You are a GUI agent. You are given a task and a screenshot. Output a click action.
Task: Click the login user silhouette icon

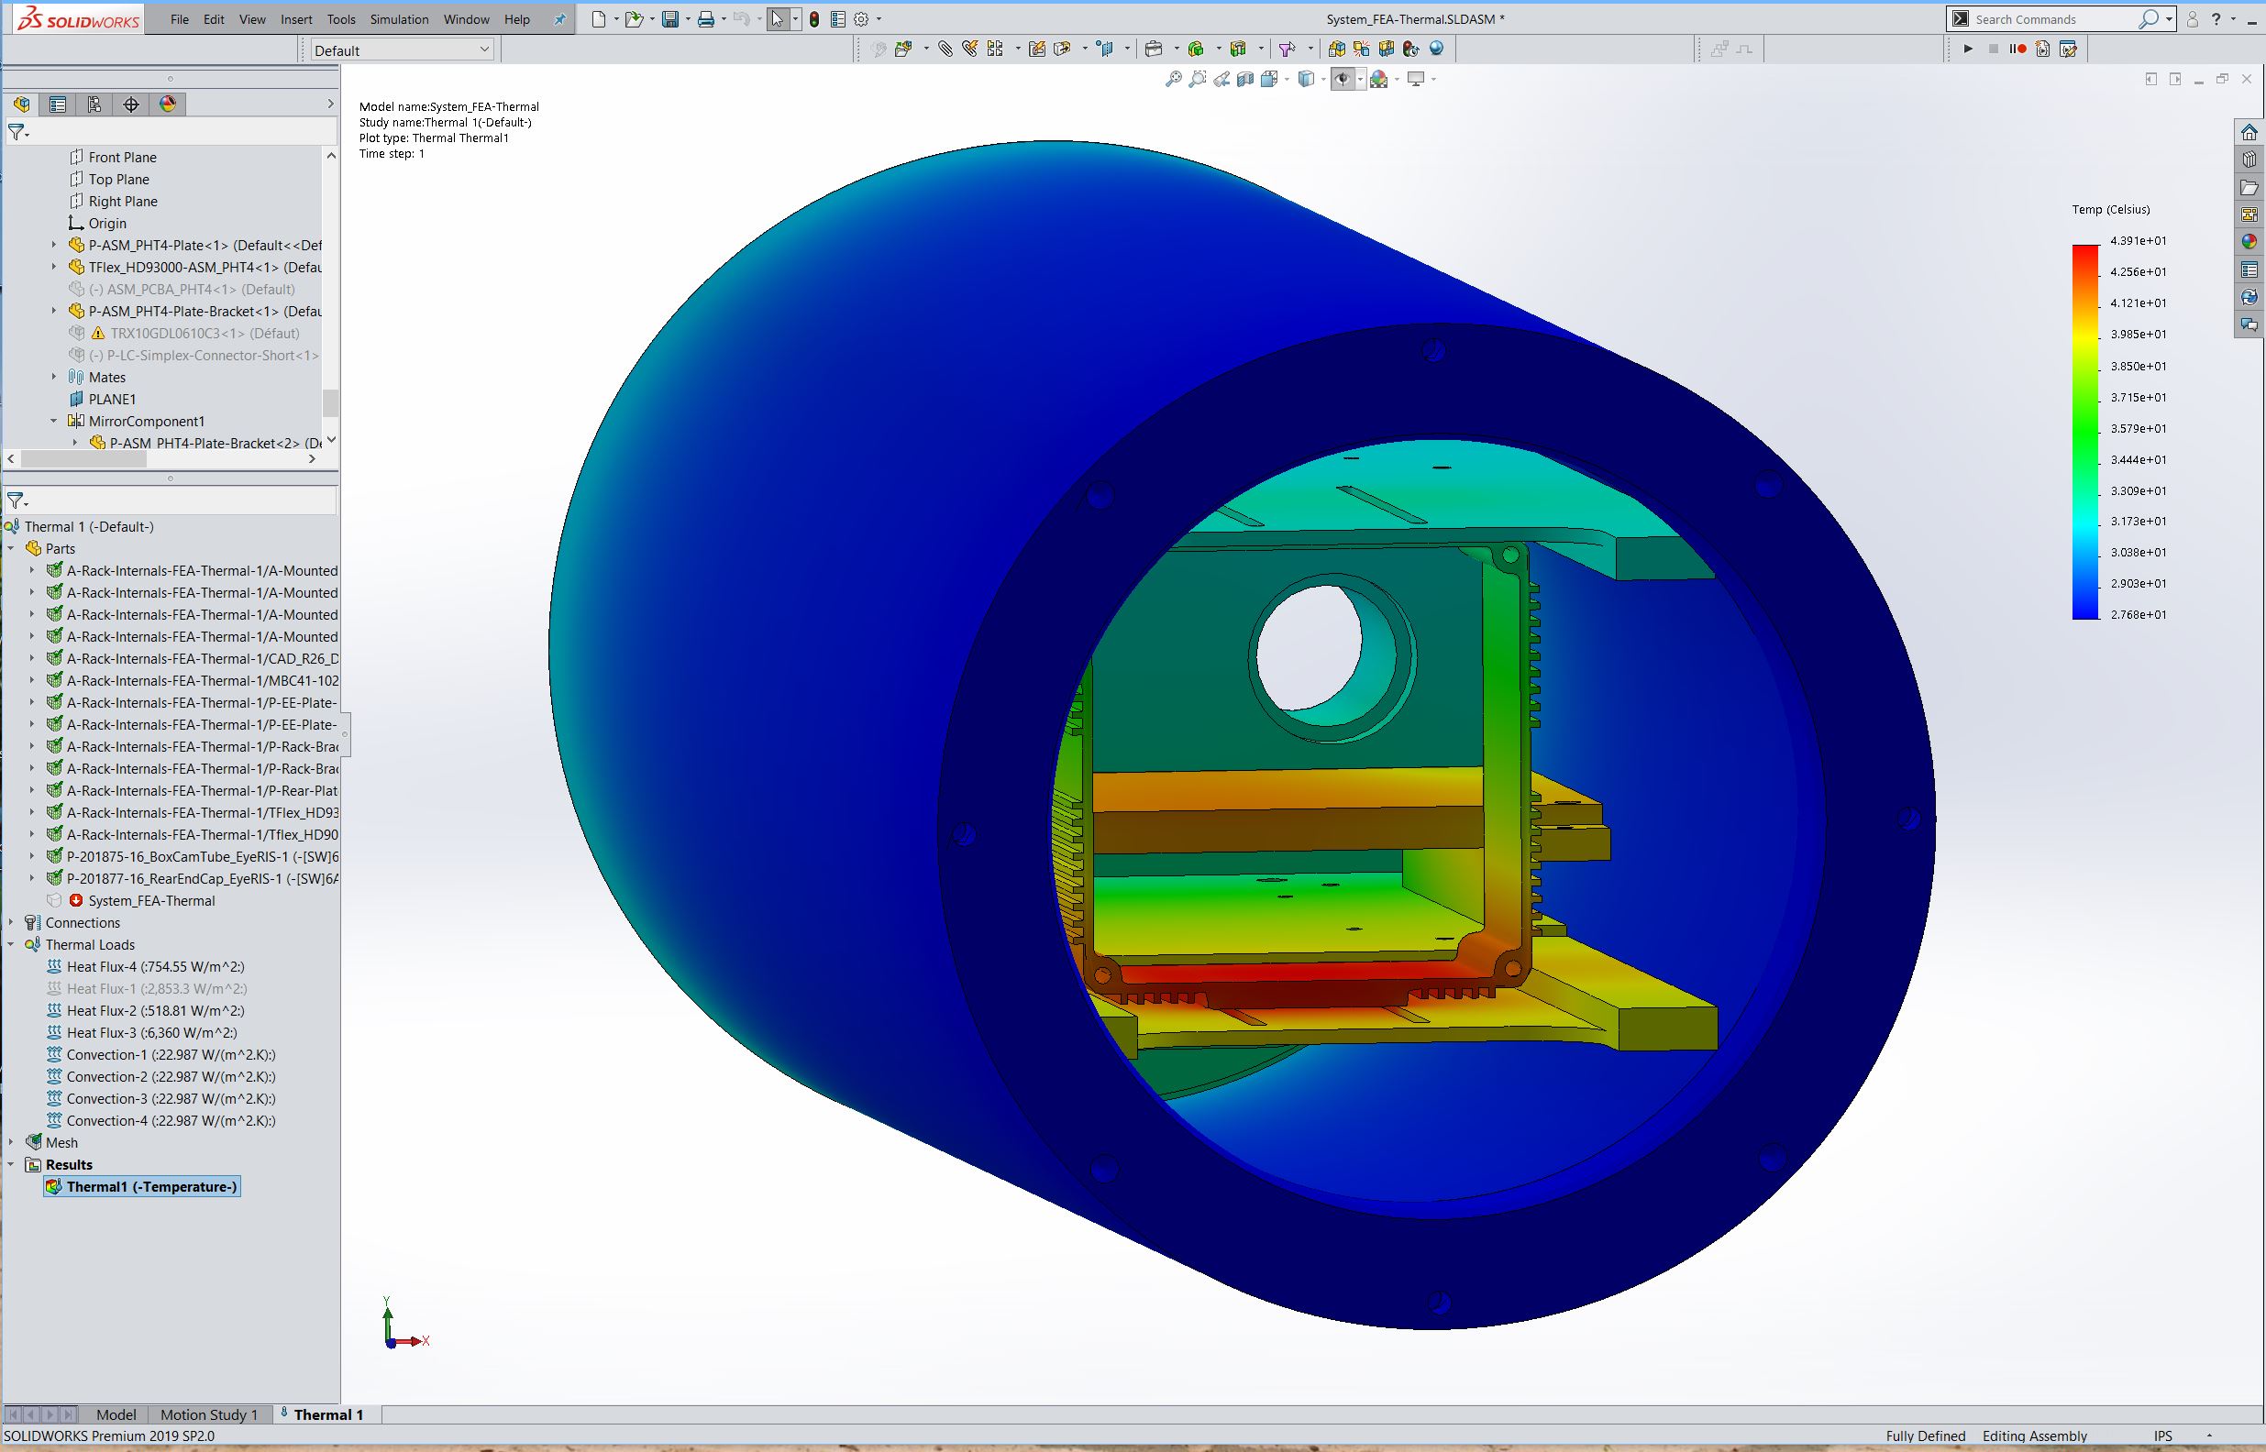pyautogui.click(x=2193, y=19)
